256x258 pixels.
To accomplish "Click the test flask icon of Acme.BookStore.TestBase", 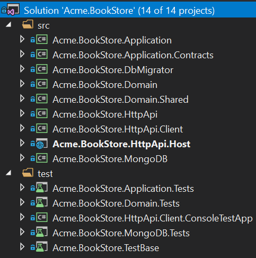I will coord(42,247).
